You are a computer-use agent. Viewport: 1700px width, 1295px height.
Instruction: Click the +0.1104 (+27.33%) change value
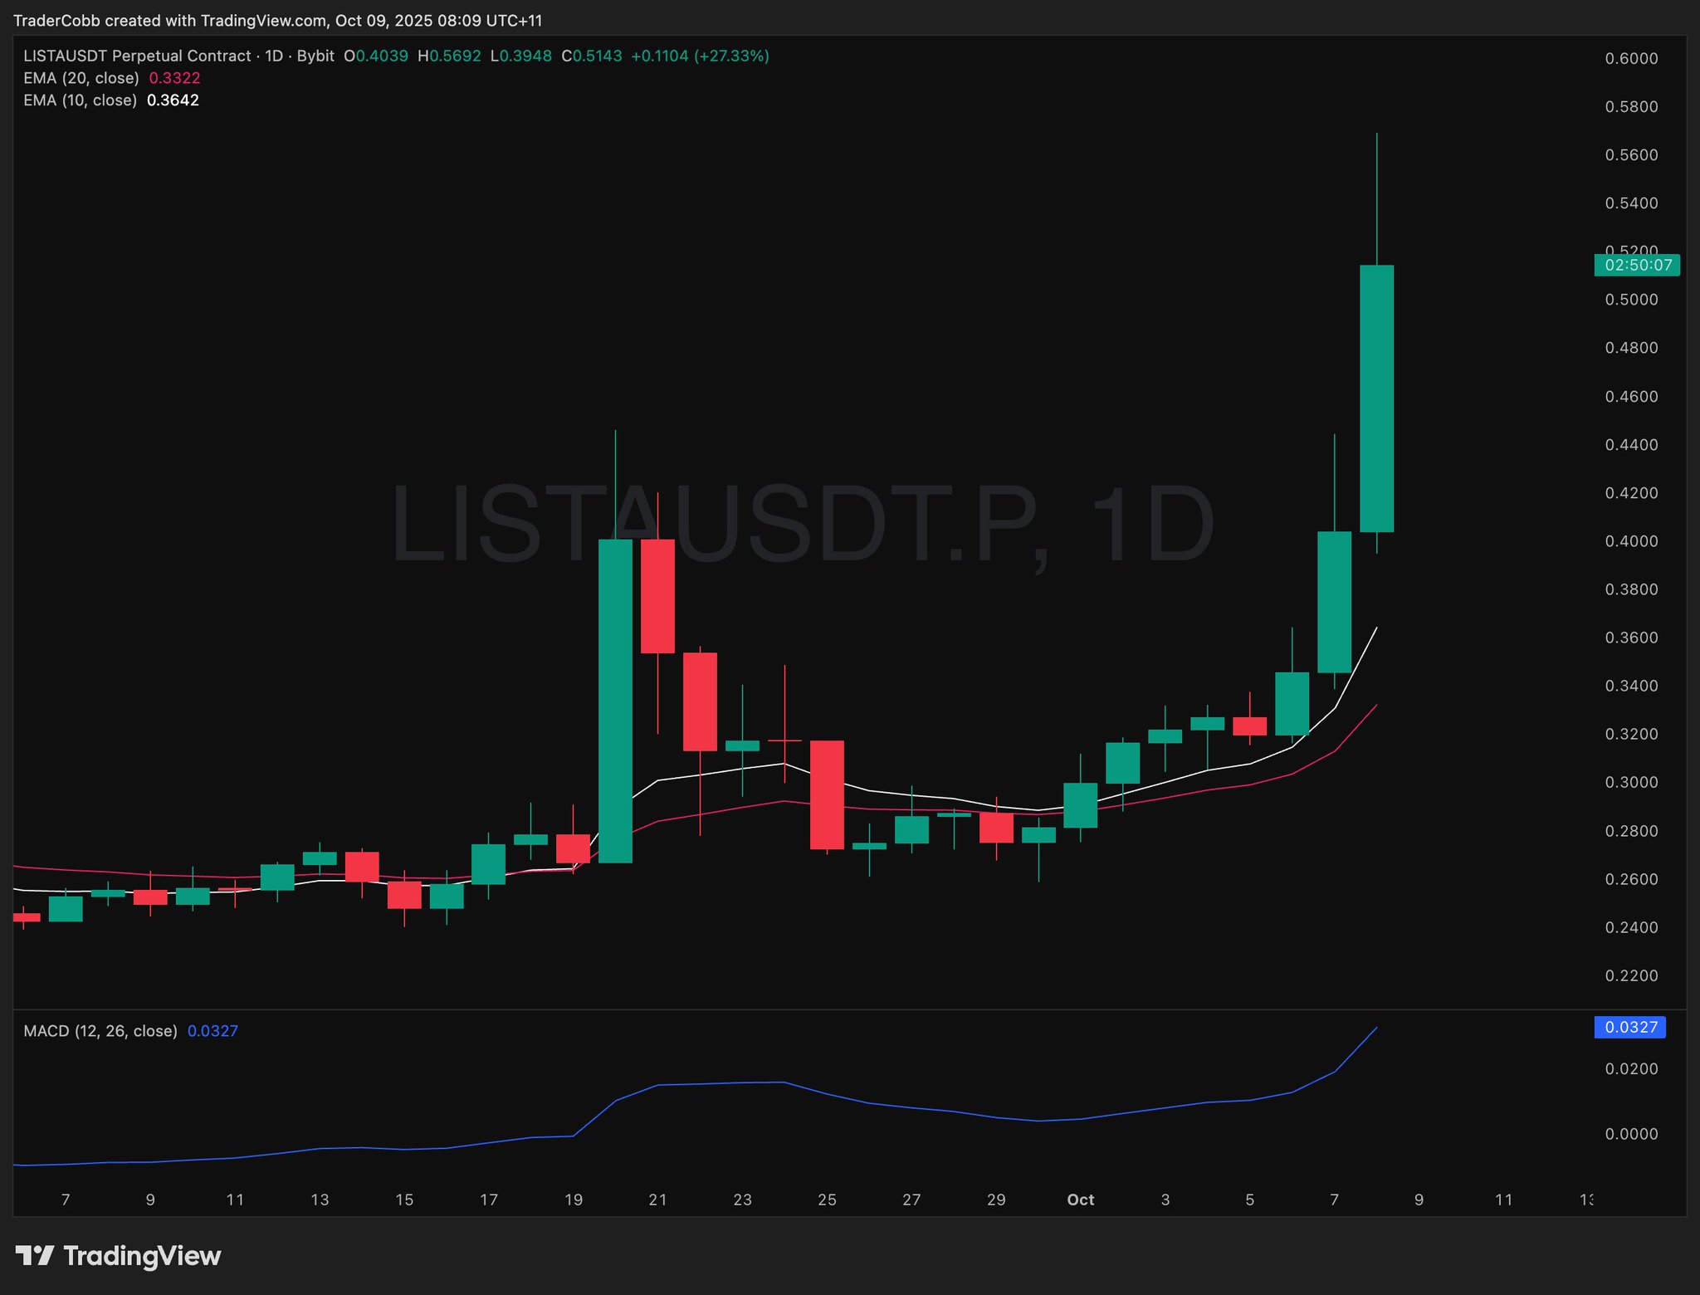click(700, 56)
